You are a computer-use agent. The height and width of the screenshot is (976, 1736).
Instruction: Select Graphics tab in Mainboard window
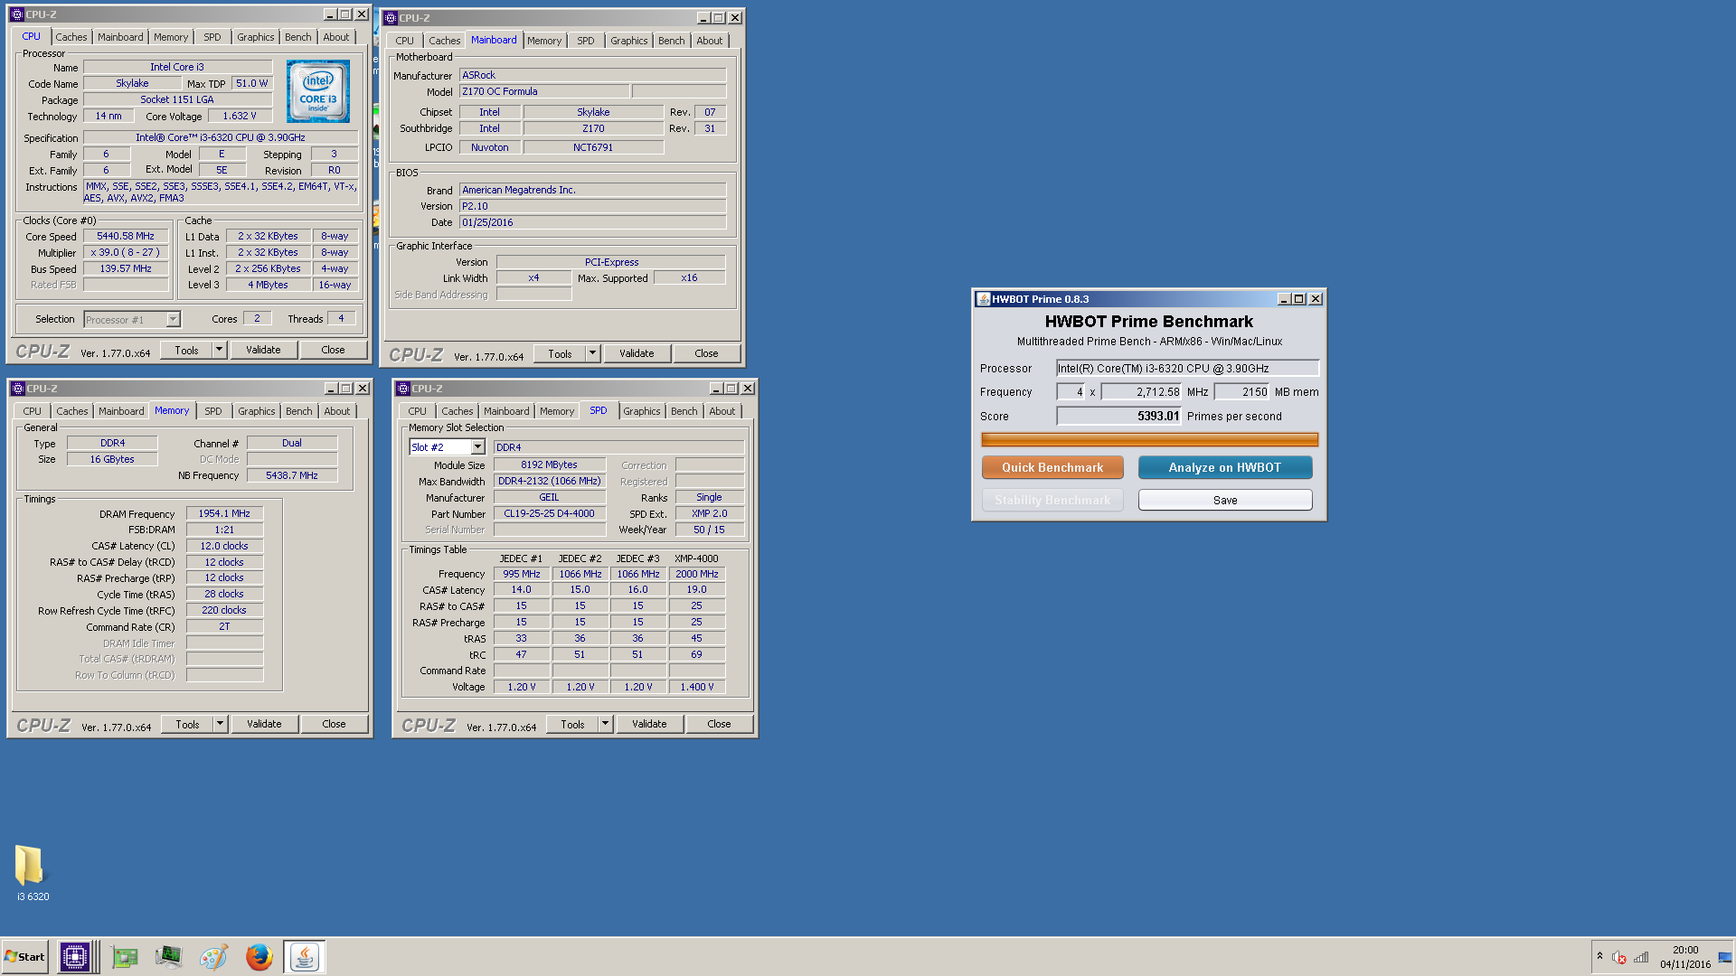628,41
